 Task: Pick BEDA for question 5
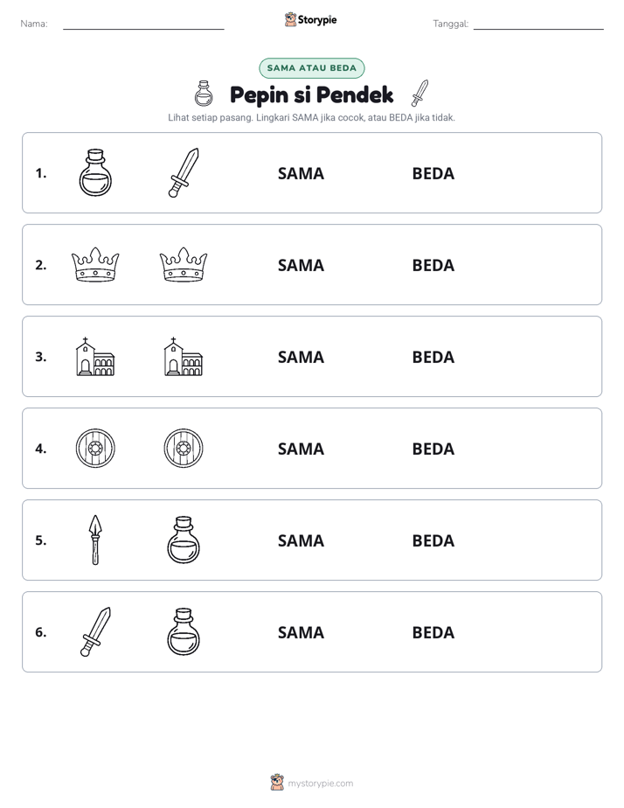[433, 540]
